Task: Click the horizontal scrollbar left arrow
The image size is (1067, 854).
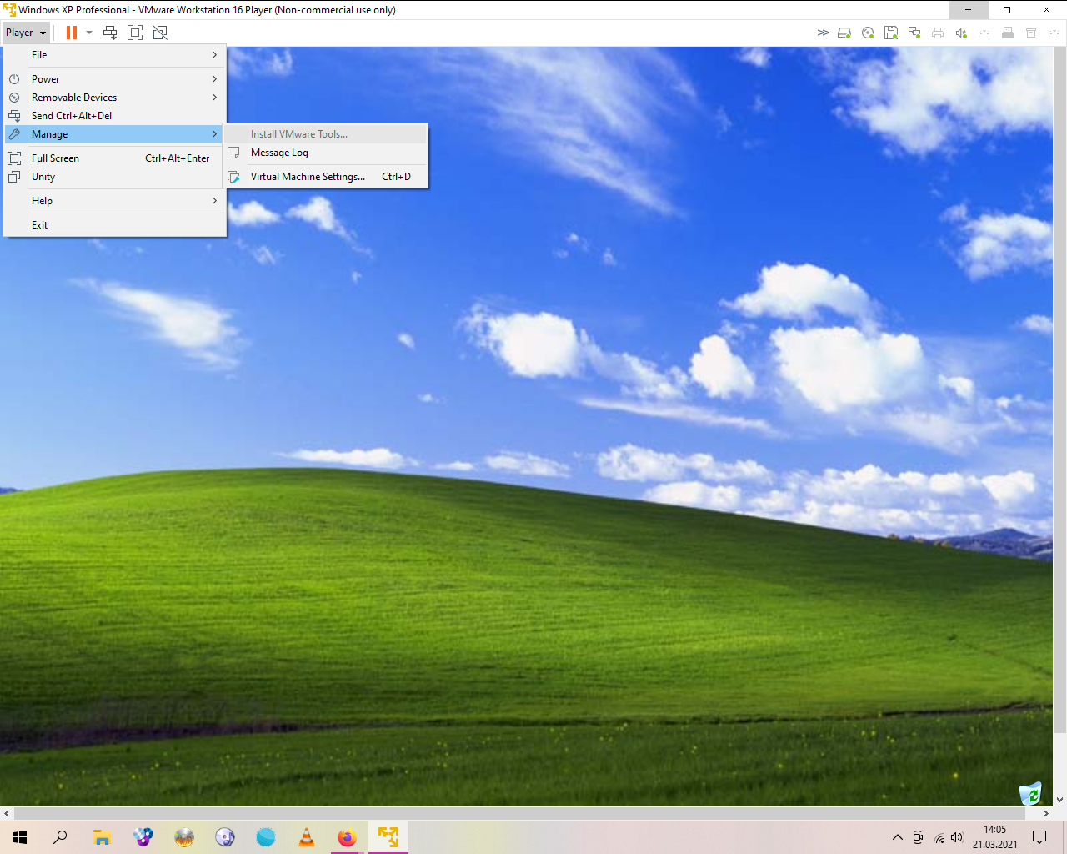Action: click(x=7, y=813)
